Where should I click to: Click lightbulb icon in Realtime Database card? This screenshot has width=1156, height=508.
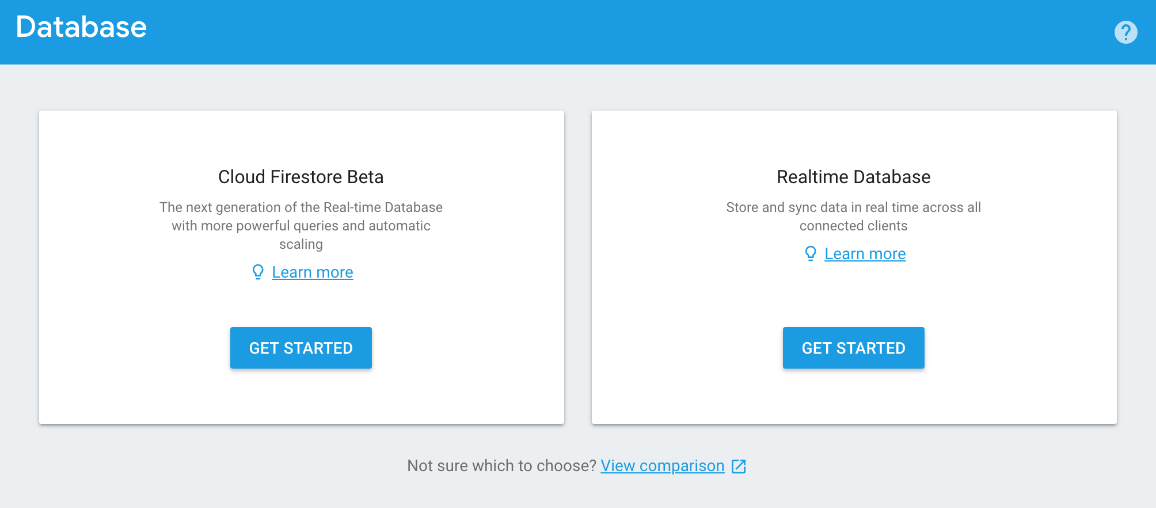pyautogui.click(x=811, y=253)
